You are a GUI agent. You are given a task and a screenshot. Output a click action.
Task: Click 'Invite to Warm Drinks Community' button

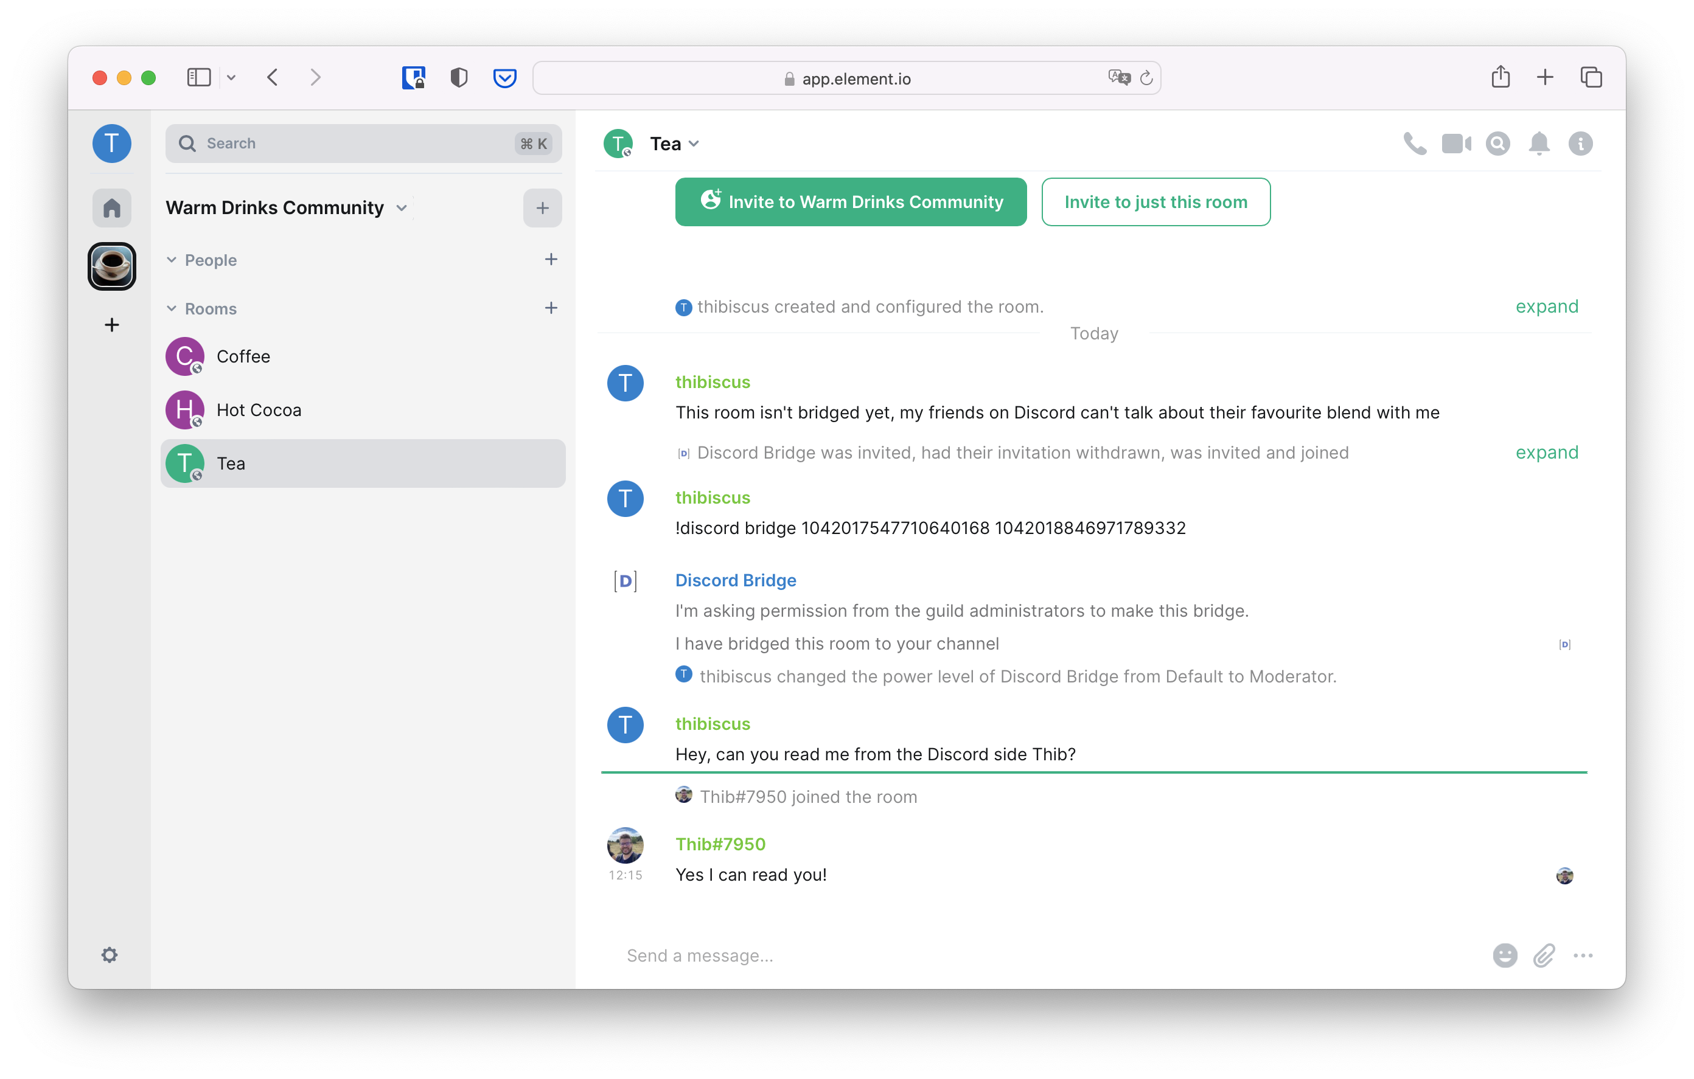coord(851,201)
